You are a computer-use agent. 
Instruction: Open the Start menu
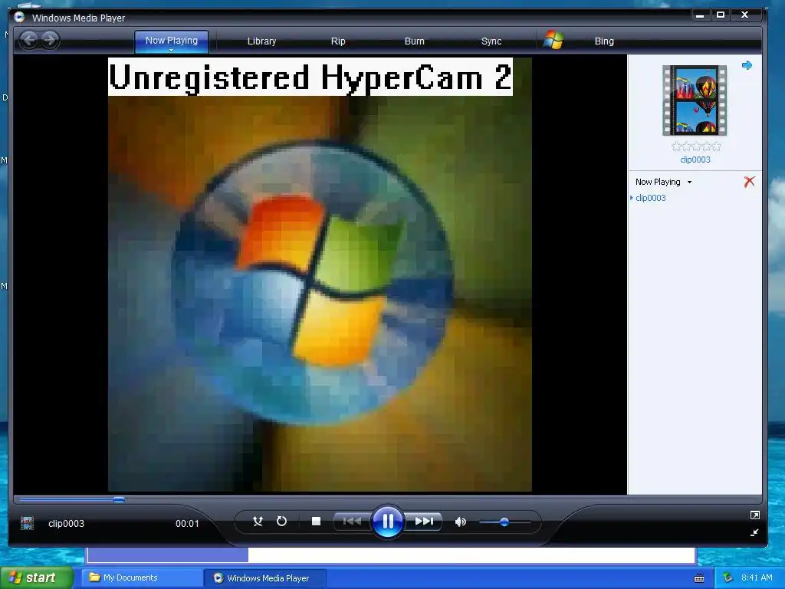36,577
